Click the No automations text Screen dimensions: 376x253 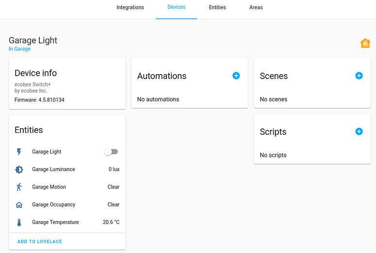pos(158,99)
